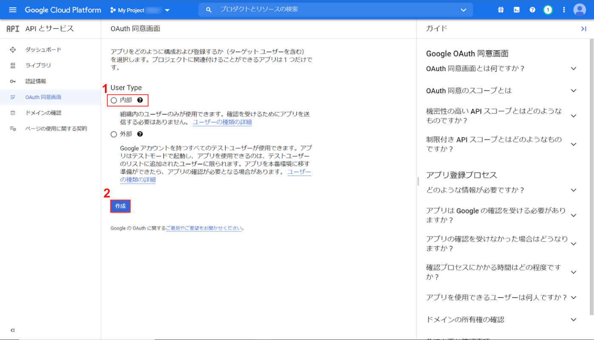The width and height of the screenshot is (594, 340).
Task: Activate Cloud Shell terminal icon
Action: click(517, 10)
